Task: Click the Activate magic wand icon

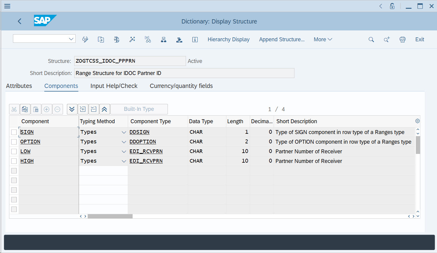Action: (x=132, y=39)
